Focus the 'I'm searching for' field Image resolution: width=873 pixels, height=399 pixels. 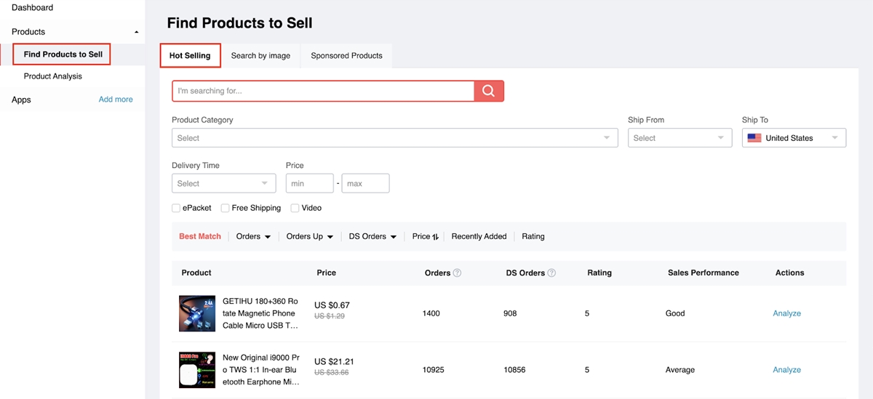324,91
